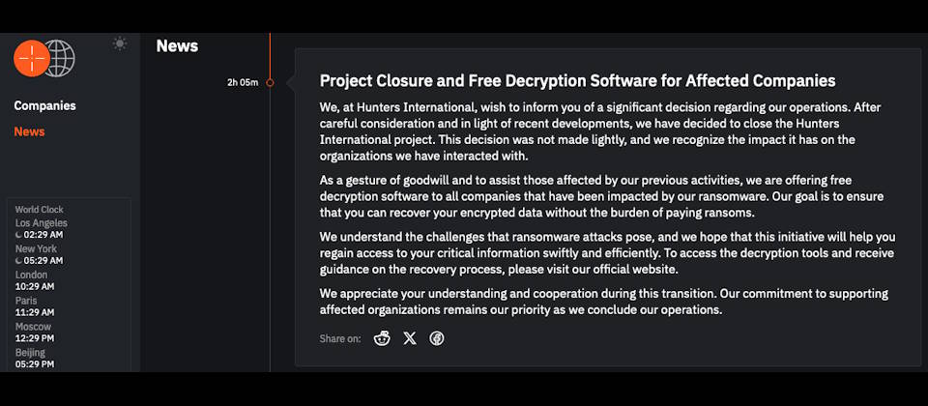Click the Paris 11:29 AM entry

tap(35, 306)
